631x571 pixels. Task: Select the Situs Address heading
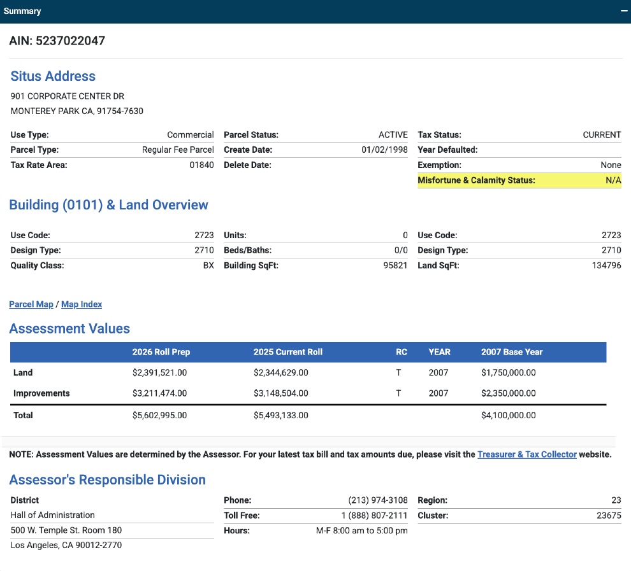(x=53, y=76)
